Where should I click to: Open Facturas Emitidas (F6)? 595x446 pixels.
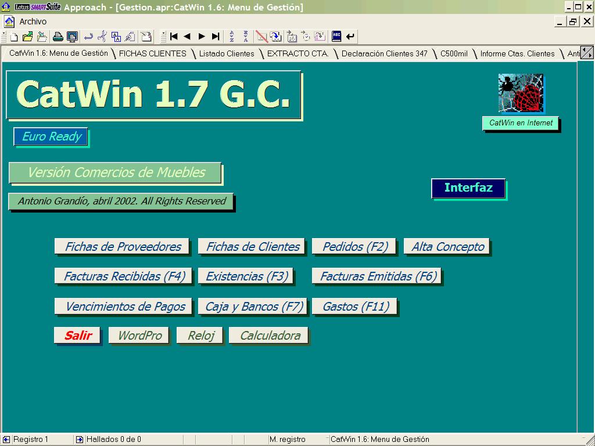[x=378, y=276]
